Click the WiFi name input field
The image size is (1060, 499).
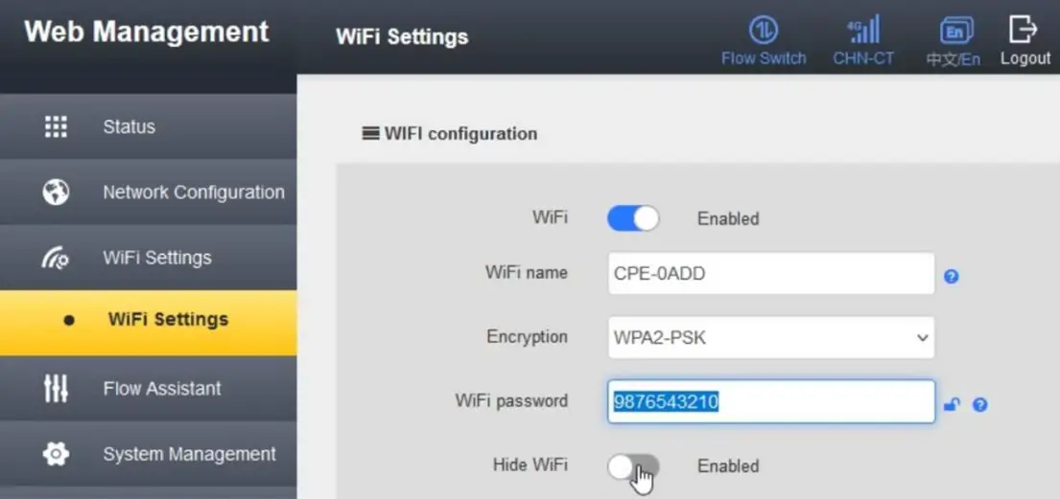tap(771, 273)
